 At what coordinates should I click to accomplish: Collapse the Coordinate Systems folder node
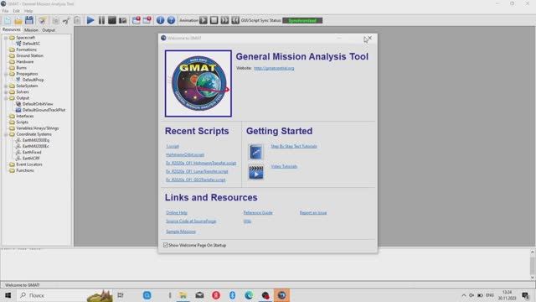coord(6,134)
